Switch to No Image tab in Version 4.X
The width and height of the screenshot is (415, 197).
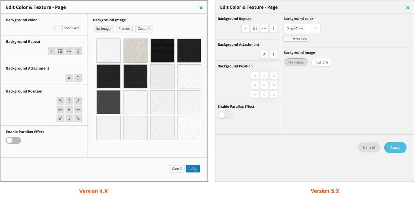coord(103,29)
